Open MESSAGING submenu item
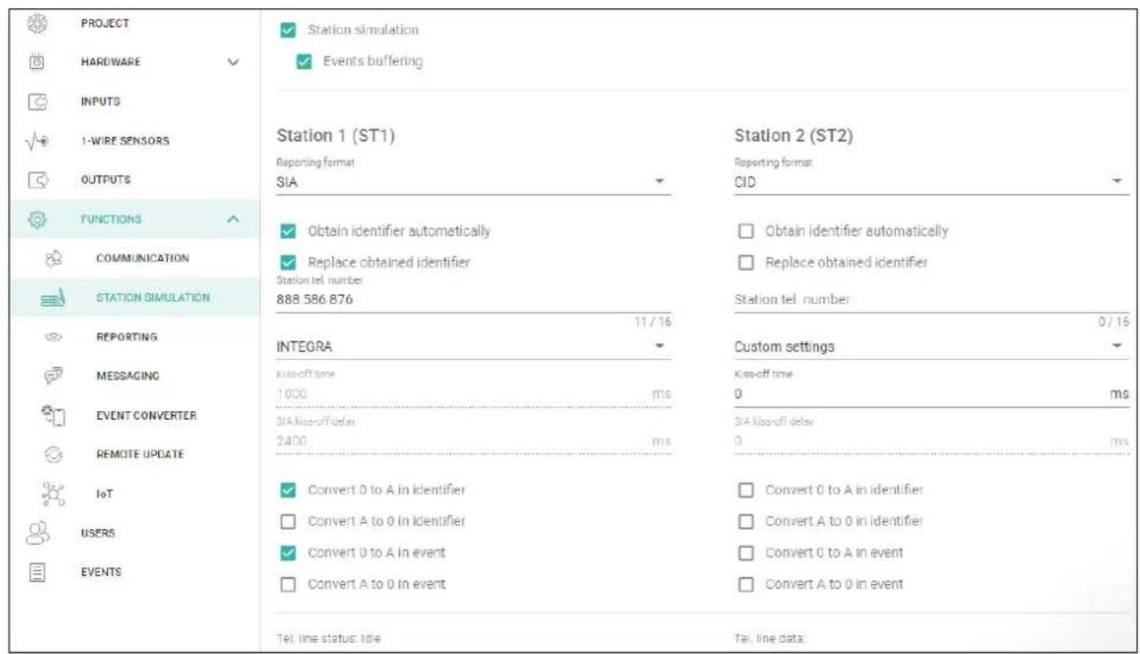Image resolution: width=1140 pixels, height=654 pixels. coord(127,376)
